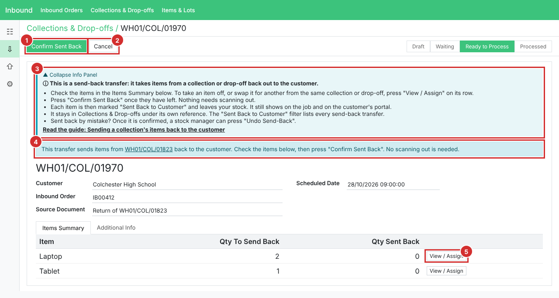Viewport: 559px width, 298px height.
Task: Open View / Assign for the Laptop row
Action: (x=446, y=256)
